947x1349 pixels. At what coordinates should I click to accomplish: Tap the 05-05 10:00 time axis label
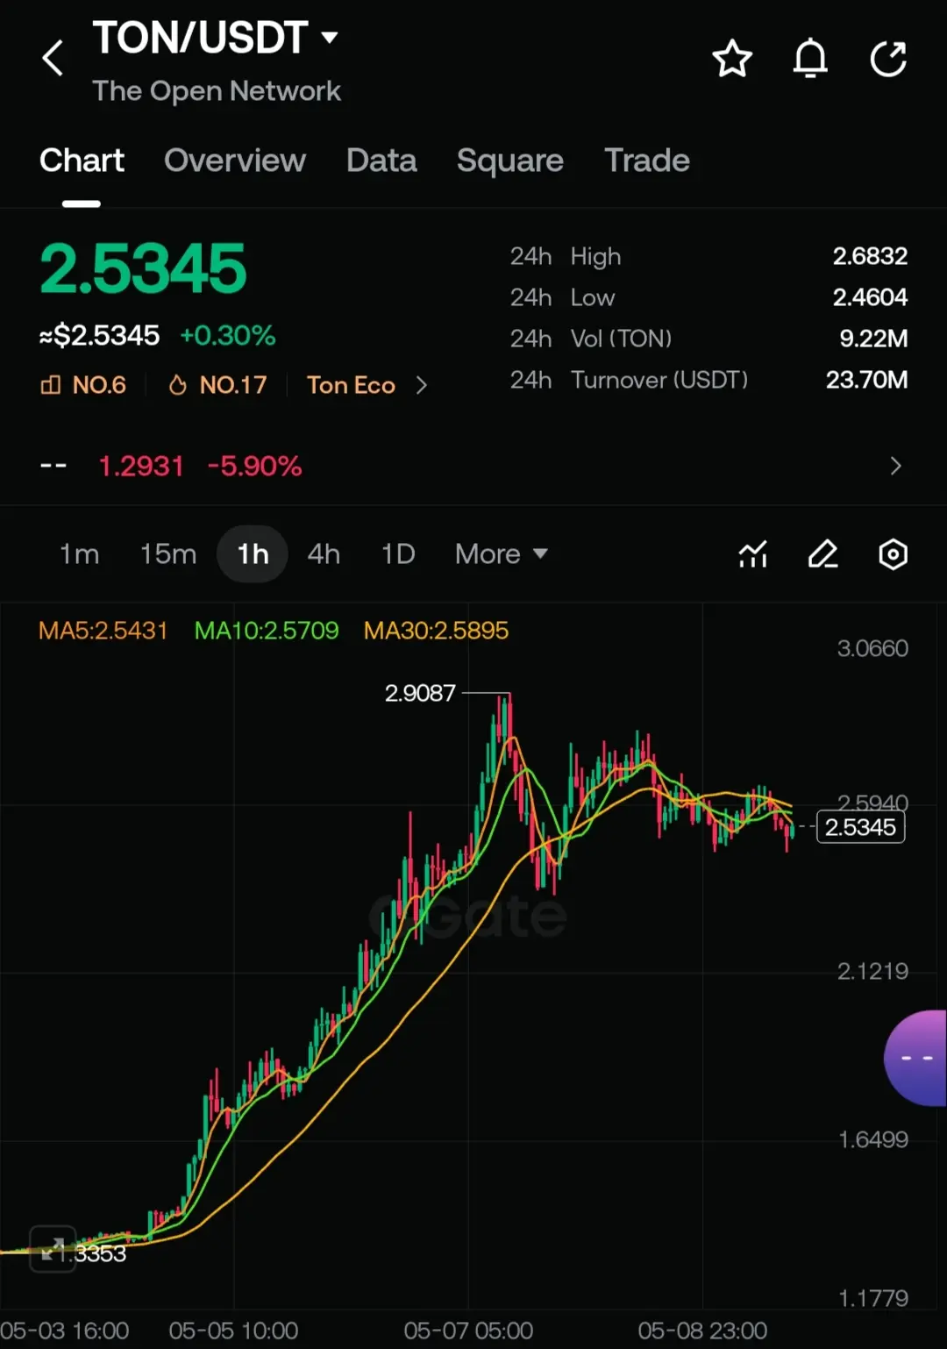(233, 1331)
